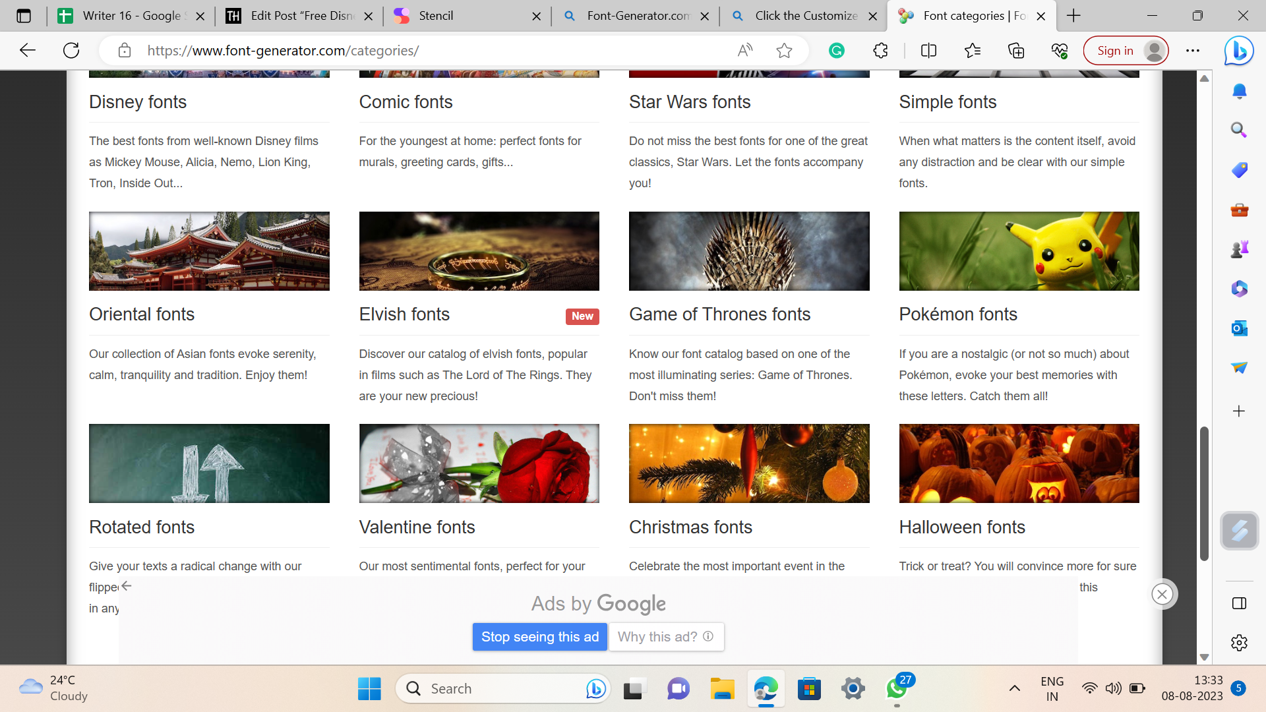Image resolution: width=1266 pixels, height=712 pixels.
Task: Open Game of Thrones fonts heading
Action: [x=719, y=314]
